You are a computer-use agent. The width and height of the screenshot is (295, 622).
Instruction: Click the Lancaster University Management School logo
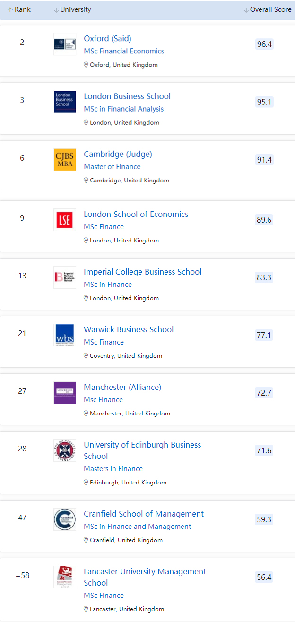click(x=65, y=577)
